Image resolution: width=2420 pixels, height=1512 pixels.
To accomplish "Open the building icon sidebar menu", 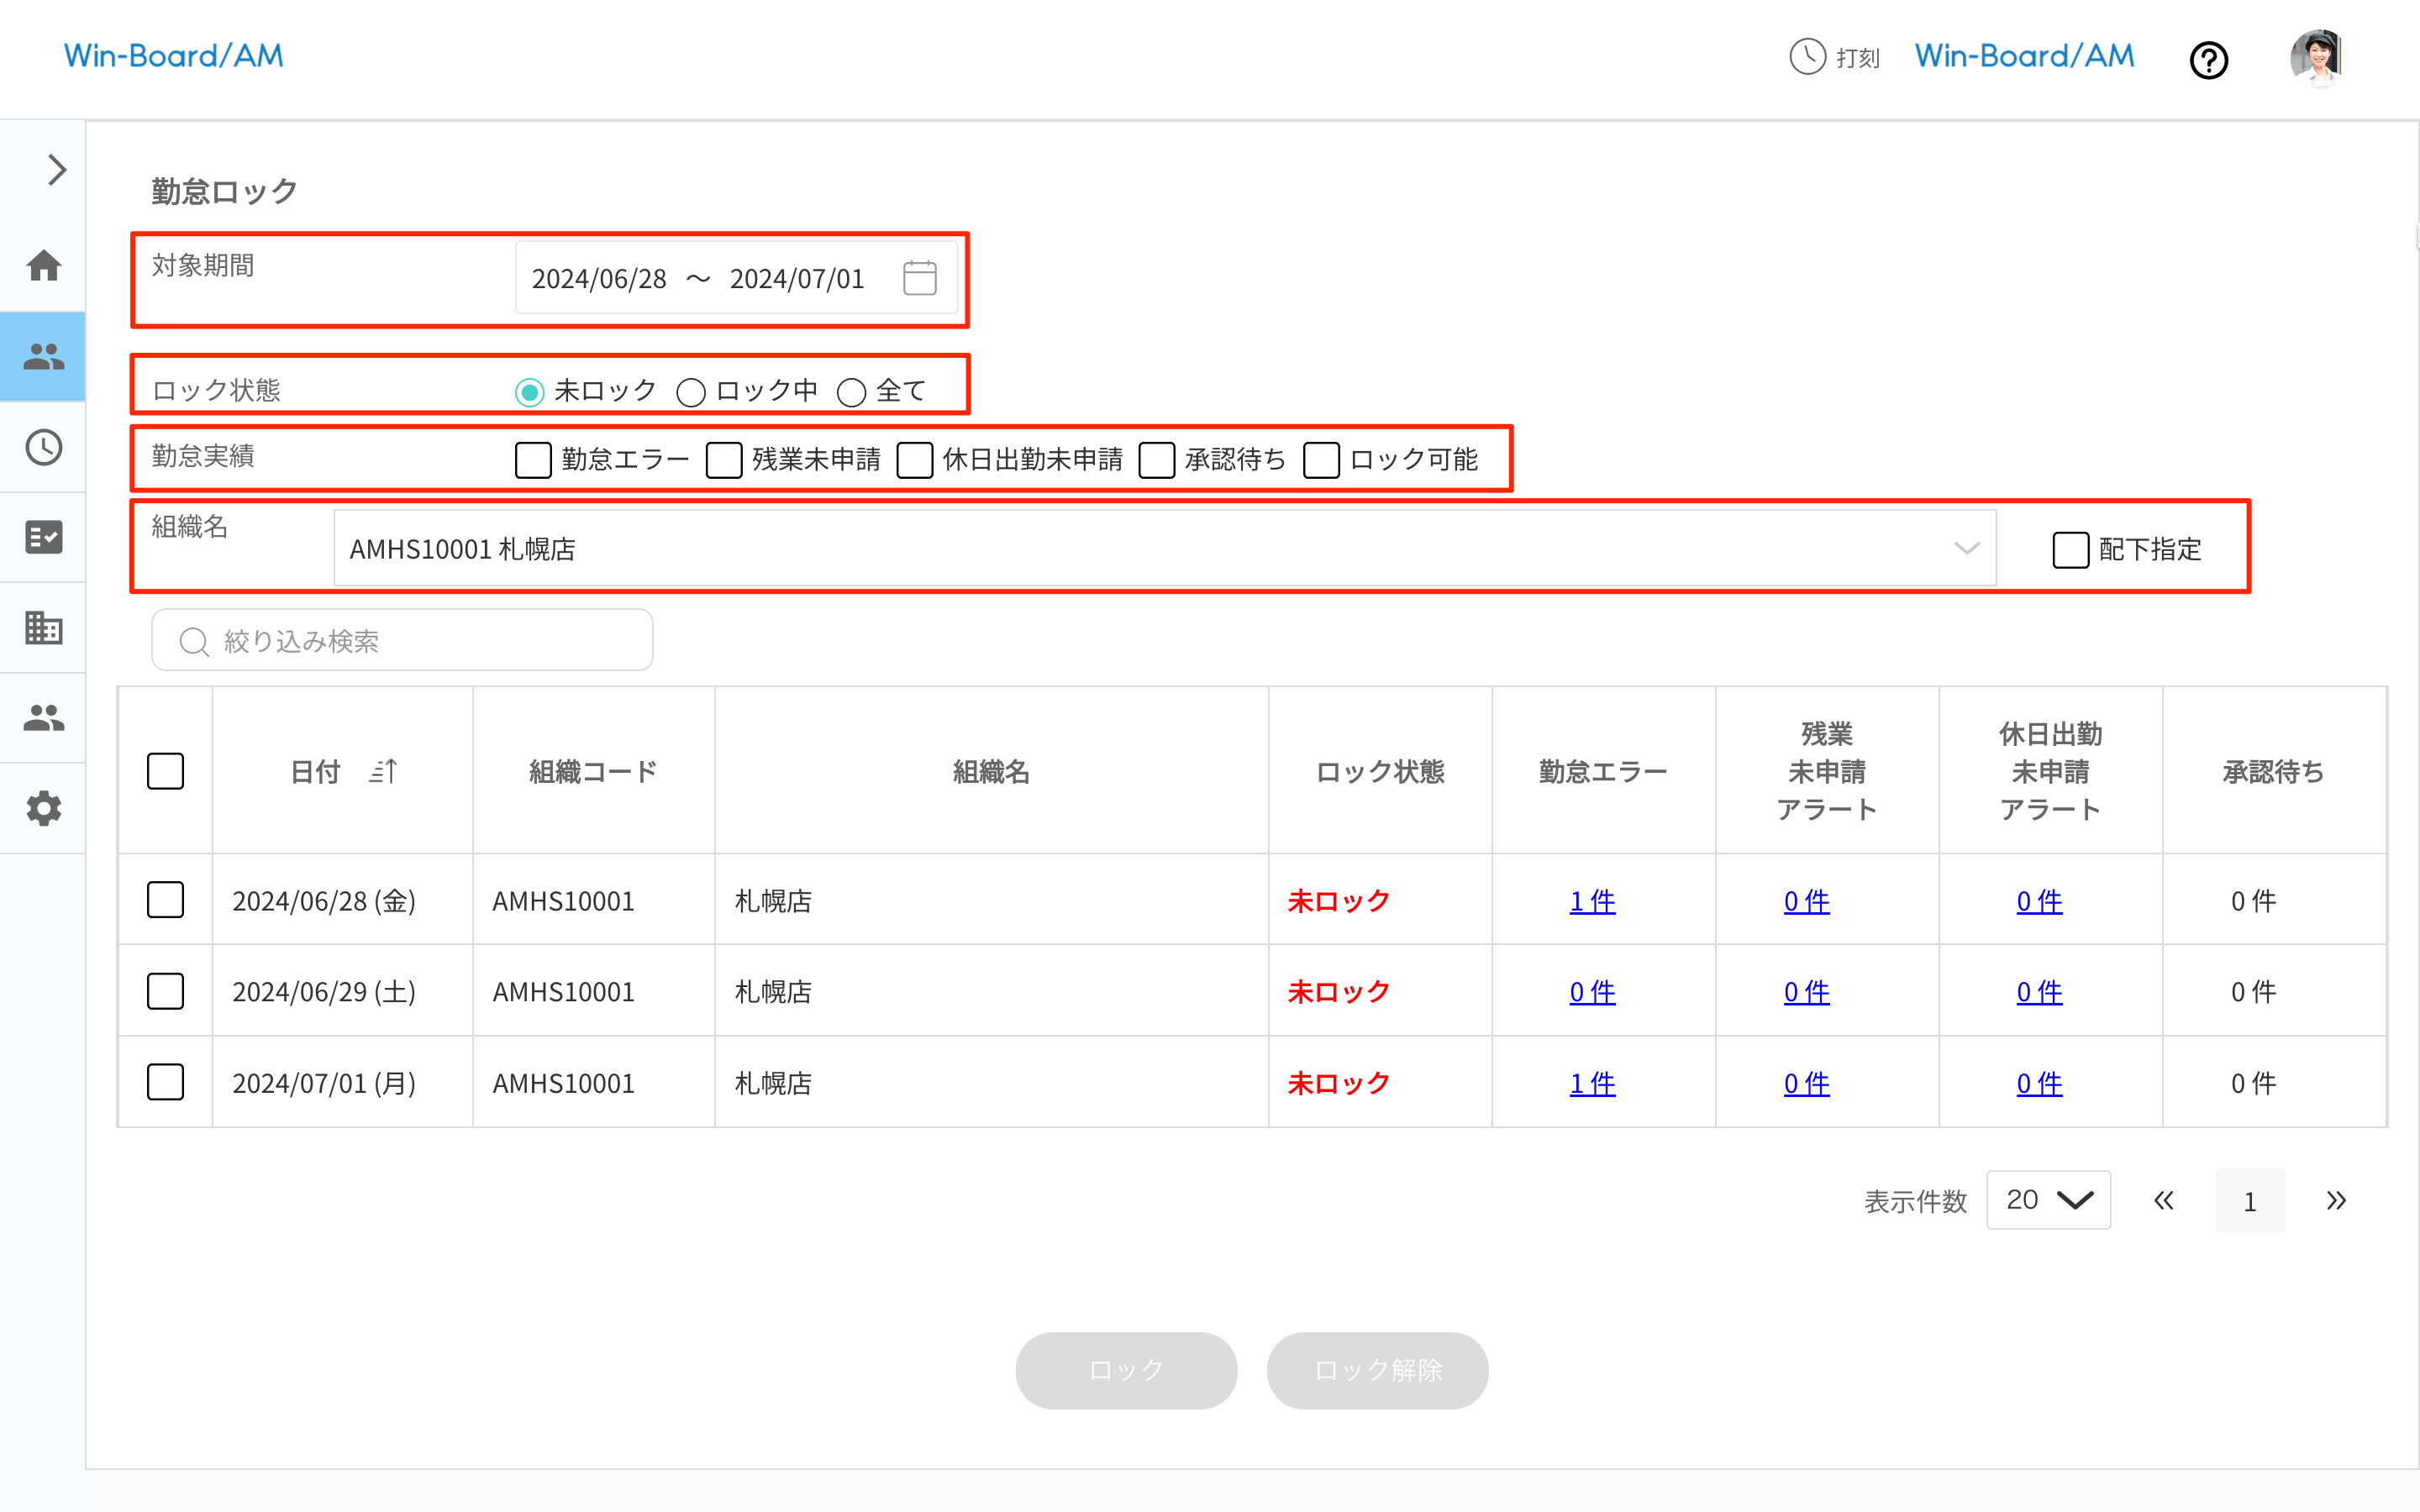I will [44, 628].
